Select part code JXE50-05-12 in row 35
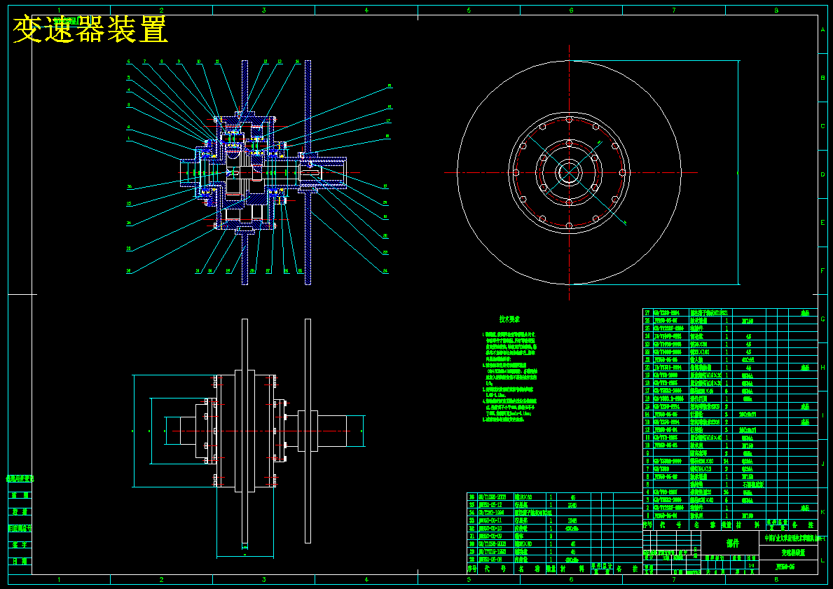This screenshot has width=833, height=589. (x=490, y=504)
